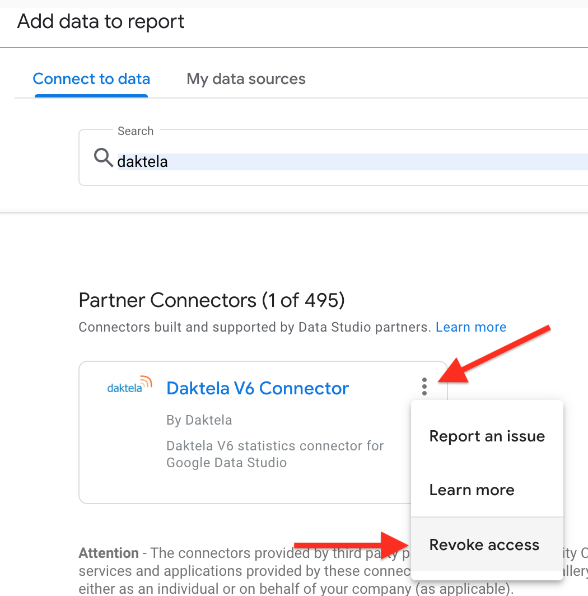This screenshot has height=596, width=588.
Task: Switch to the My data sources tab
Action: coord(246,78)
